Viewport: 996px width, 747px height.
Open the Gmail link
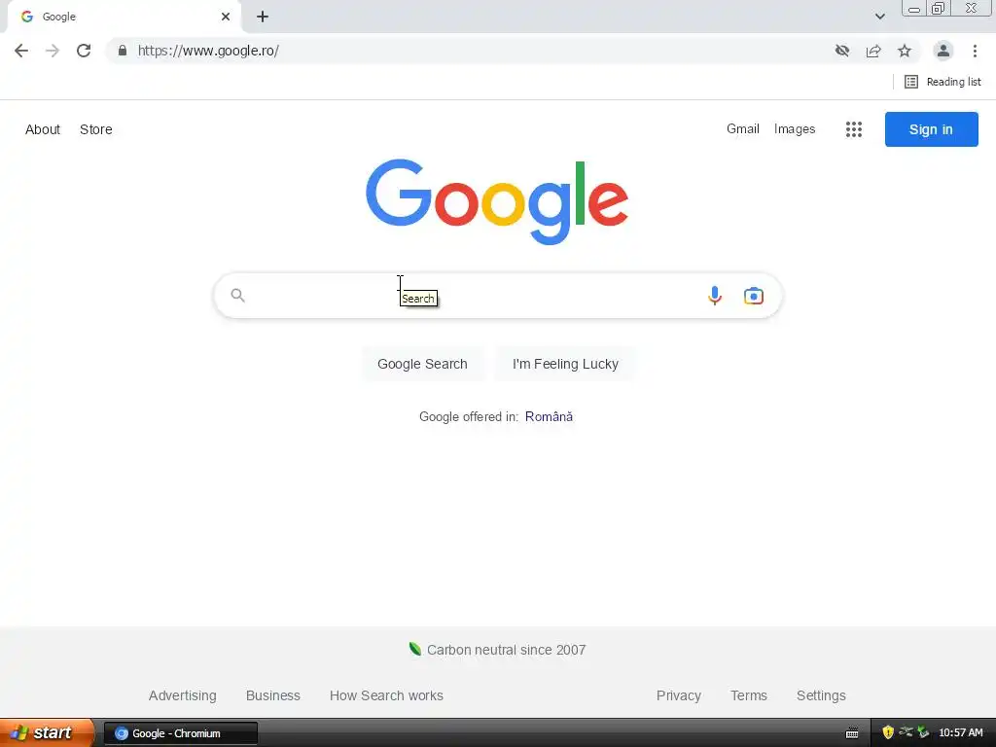point(742,129)
